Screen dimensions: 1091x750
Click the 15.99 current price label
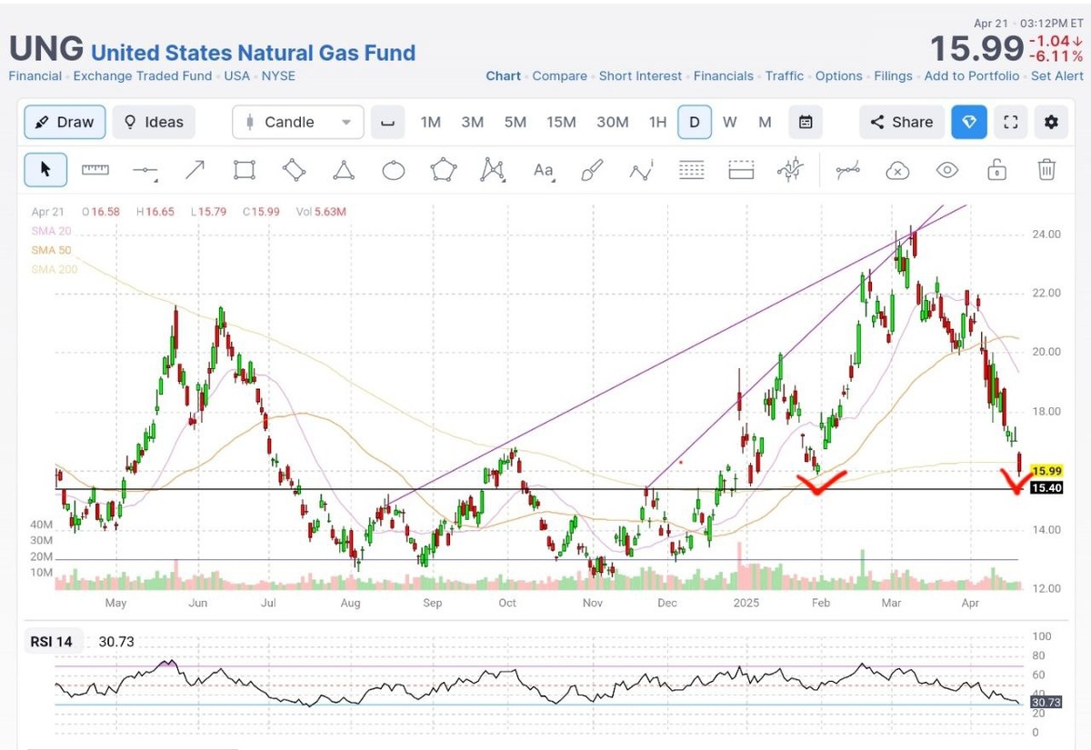click(1046, 471)
